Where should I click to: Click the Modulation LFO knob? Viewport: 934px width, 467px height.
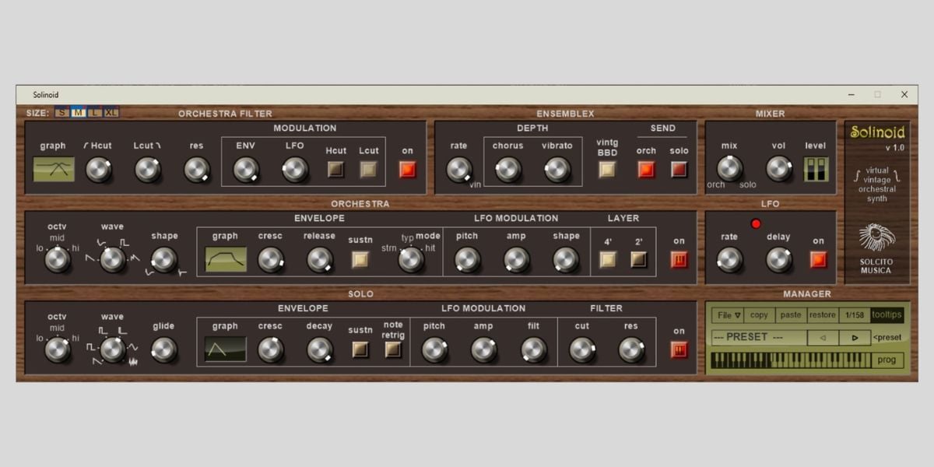click(x=295, y=169)
